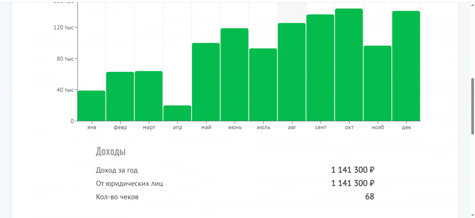
Task: Click the green January (янв) bar
Action: (91, 106)
